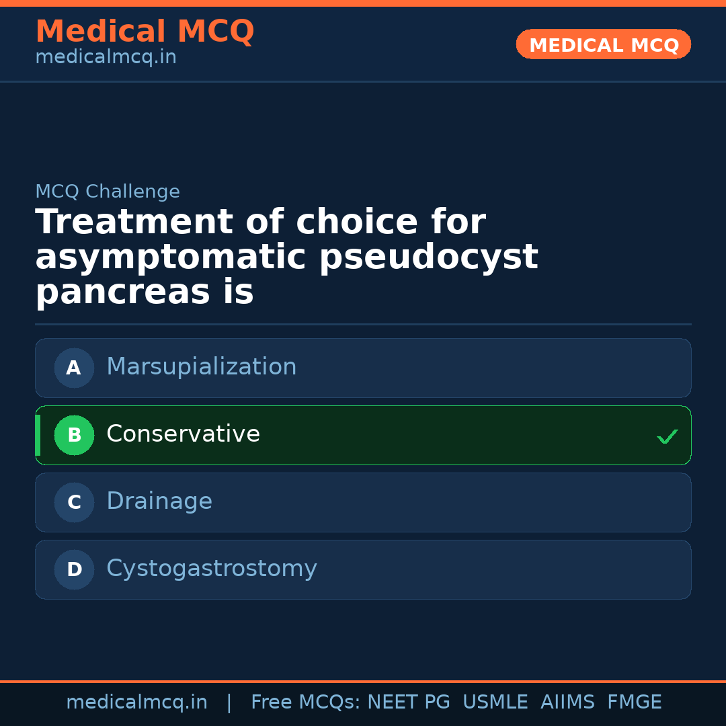Click the circular C badge icon
This screenshot has width=726, height=726.
point(74,502)
